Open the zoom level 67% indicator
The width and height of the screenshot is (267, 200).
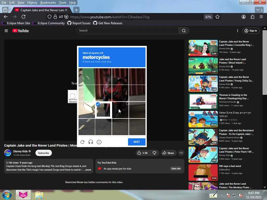coord(208,17)
